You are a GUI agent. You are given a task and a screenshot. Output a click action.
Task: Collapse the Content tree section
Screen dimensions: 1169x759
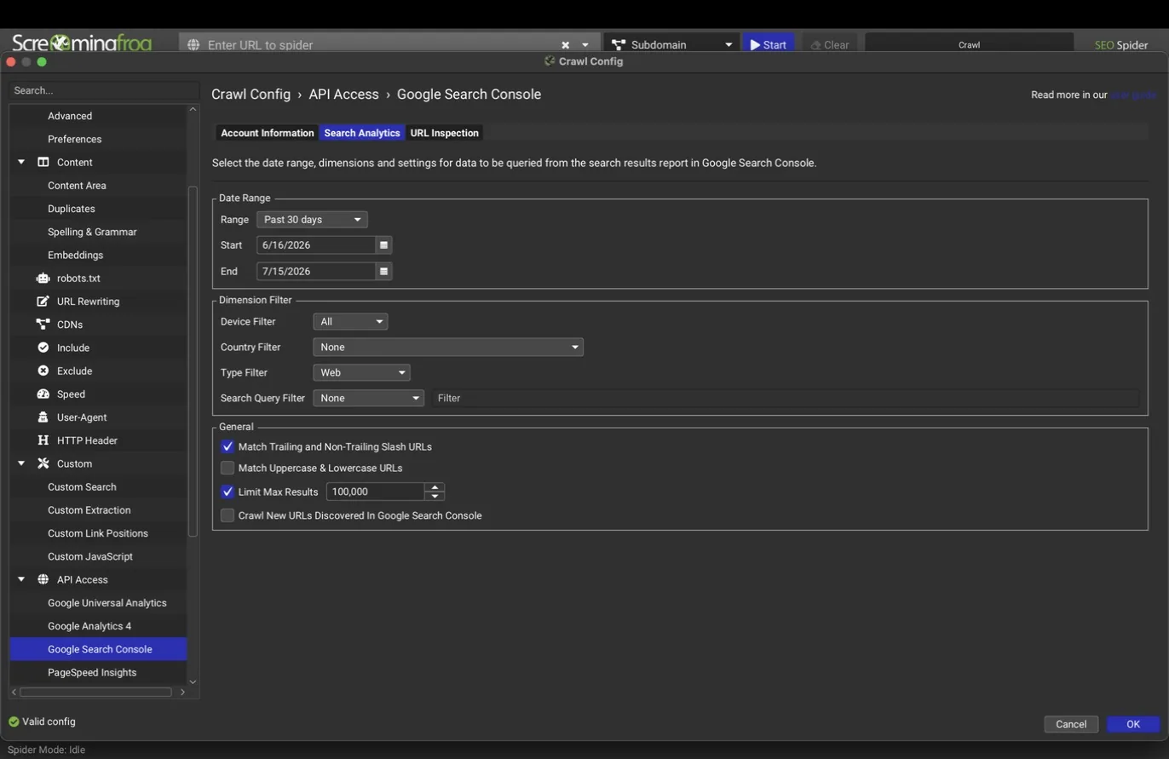click(x=21, y=162)
